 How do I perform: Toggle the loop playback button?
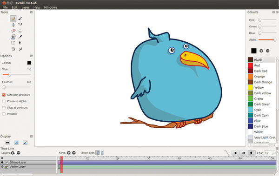click(244, 153)
